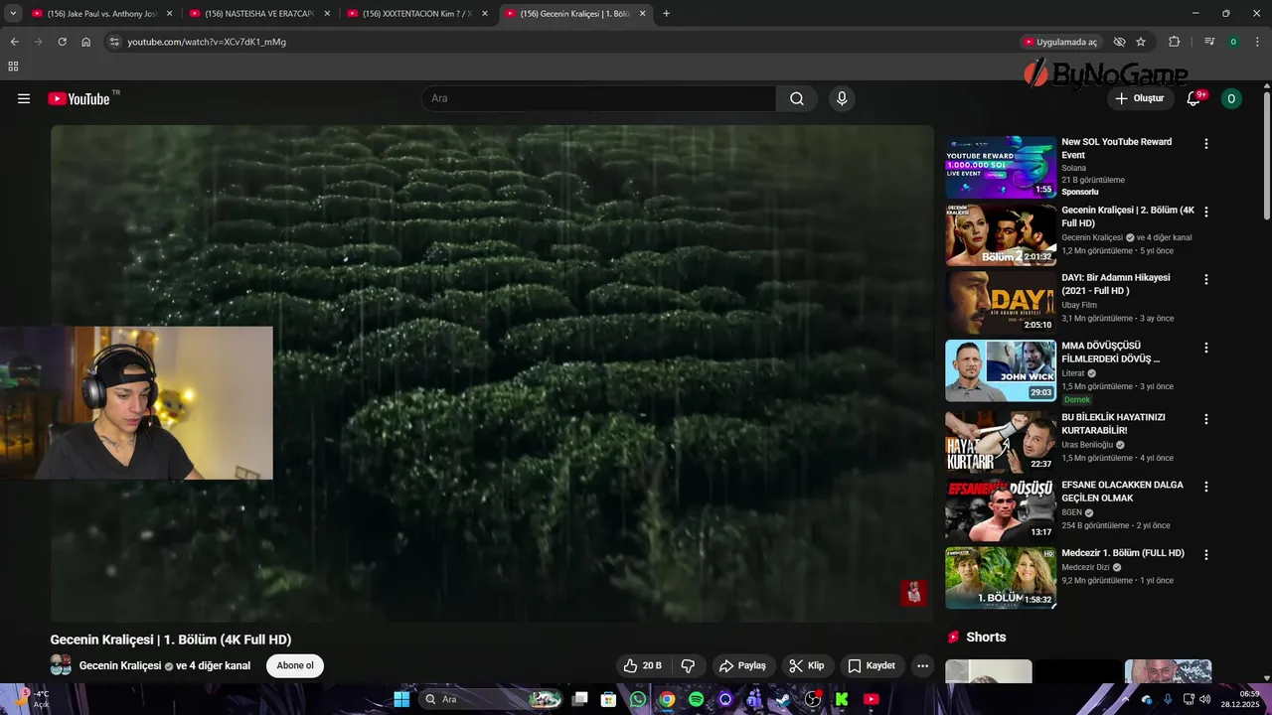Screen dimensions: 1272x715
Task: Open Chrome tab search dropdown
Action: tap(13, 13)
